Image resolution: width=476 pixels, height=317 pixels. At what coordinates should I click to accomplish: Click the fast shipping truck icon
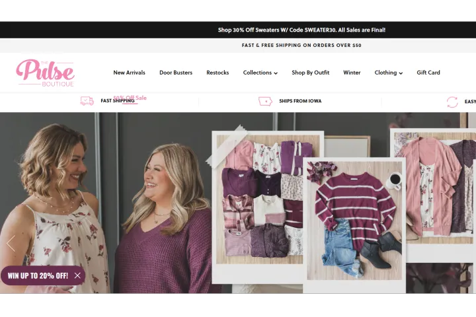tap(87, 100)
